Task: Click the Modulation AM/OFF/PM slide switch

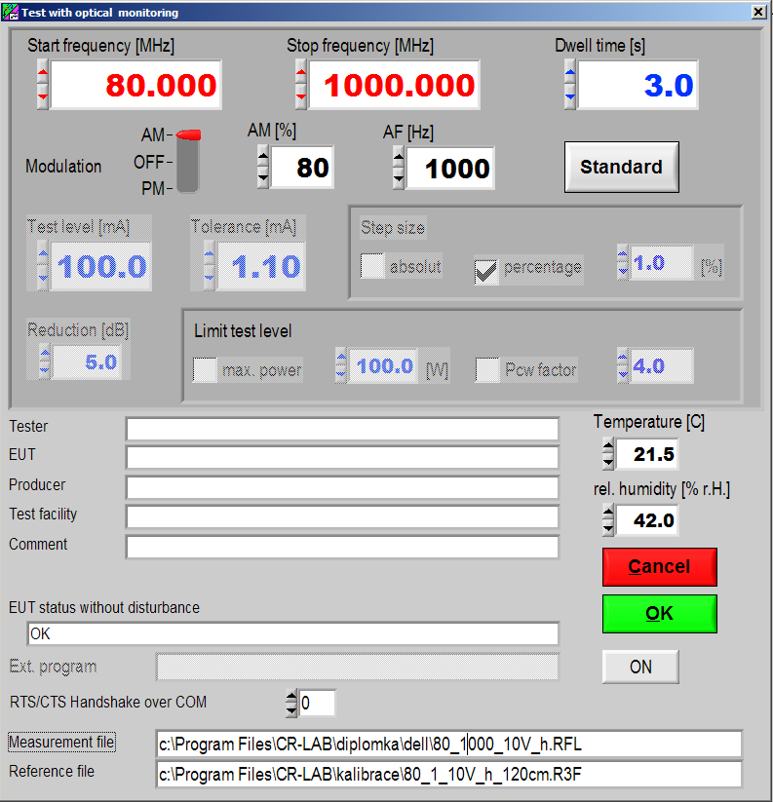Action: [x=188, y=162]
